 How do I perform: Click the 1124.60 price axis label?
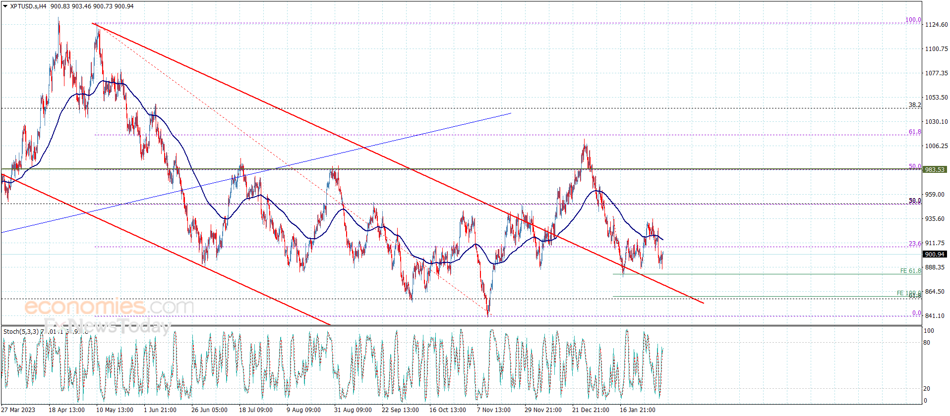pyautogui.click(x=936, y=25)
